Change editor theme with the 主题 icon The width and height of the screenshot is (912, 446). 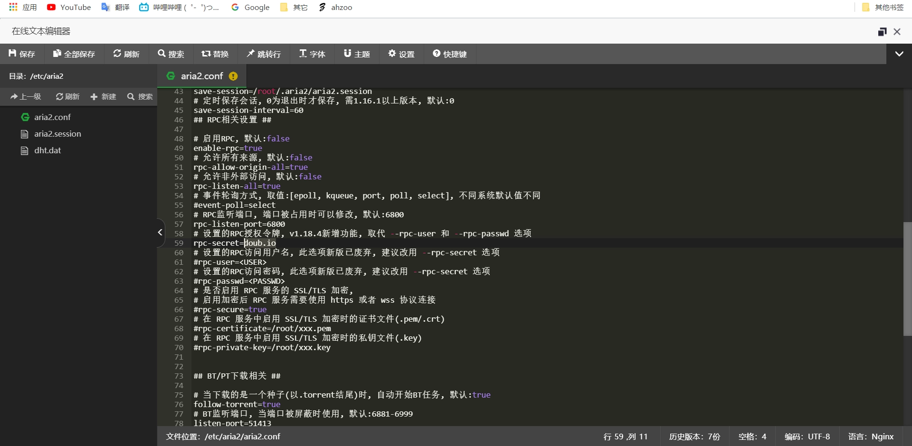(x=357, y=54)
